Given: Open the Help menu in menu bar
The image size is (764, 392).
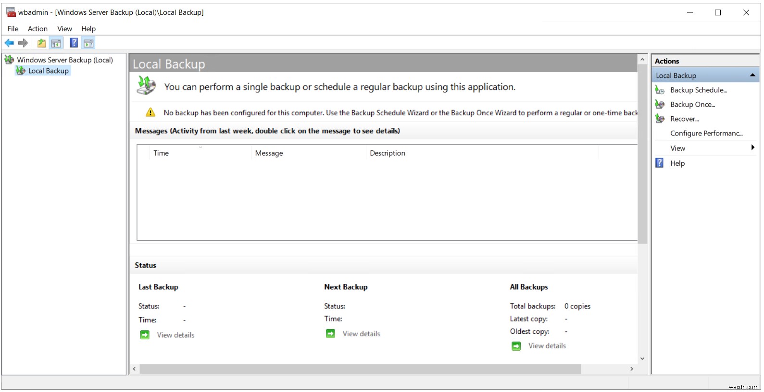Looking at the screenshot, I should pos(88,29).
